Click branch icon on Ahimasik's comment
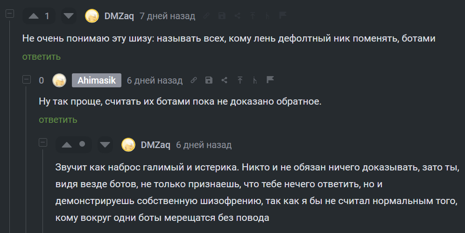Image resolution: width=465 pixels, height=233 pixels. point(254,80)
